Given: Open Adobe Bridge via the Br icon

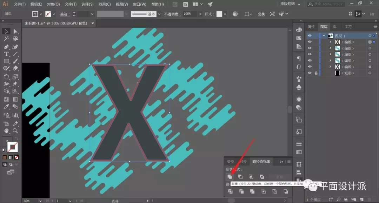Looking at the screenshot, I should pyautogui.click(x=175, y=4).
